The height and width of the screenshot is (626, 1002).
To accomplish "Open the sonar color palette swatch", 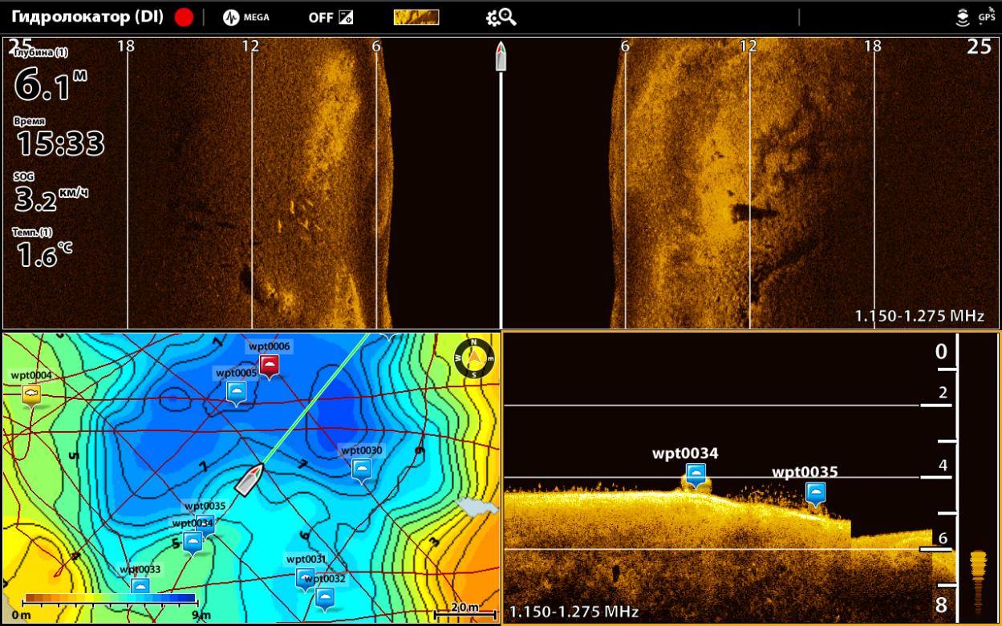I will coord(416,18).
